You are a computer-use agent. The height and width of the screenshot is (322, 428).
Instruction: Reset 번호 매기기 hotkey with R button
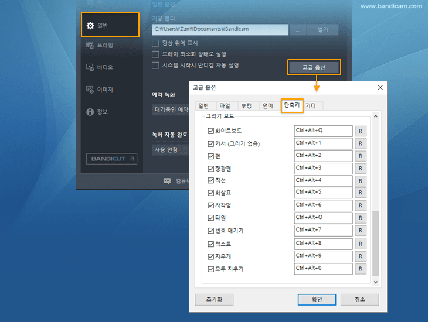click(361, 231)
